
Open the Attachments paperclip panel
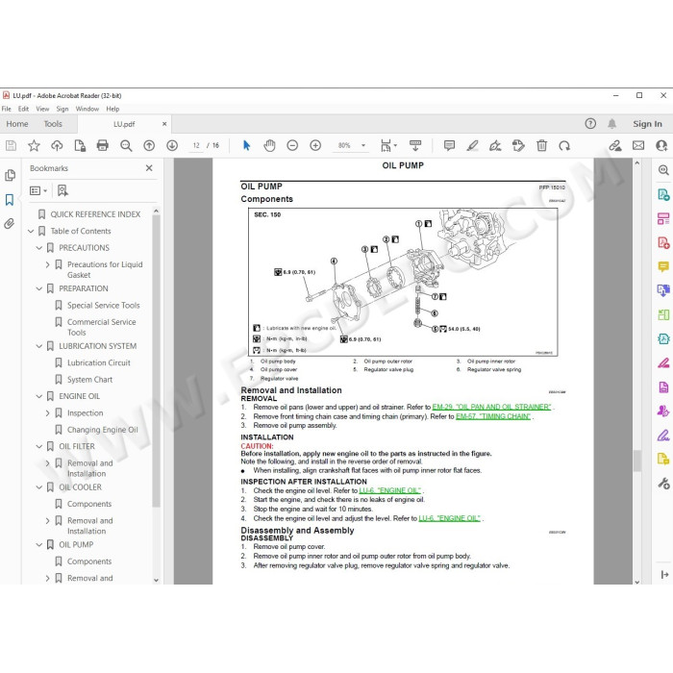click(10, 224)
